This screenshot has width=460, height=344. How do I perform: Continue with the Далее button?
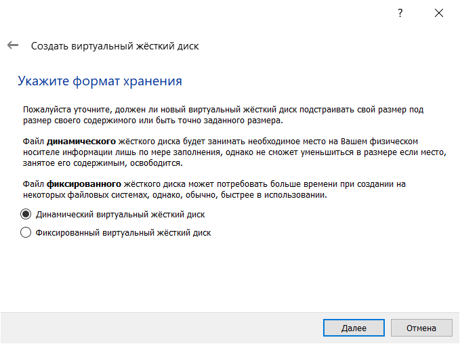point(354,328)
